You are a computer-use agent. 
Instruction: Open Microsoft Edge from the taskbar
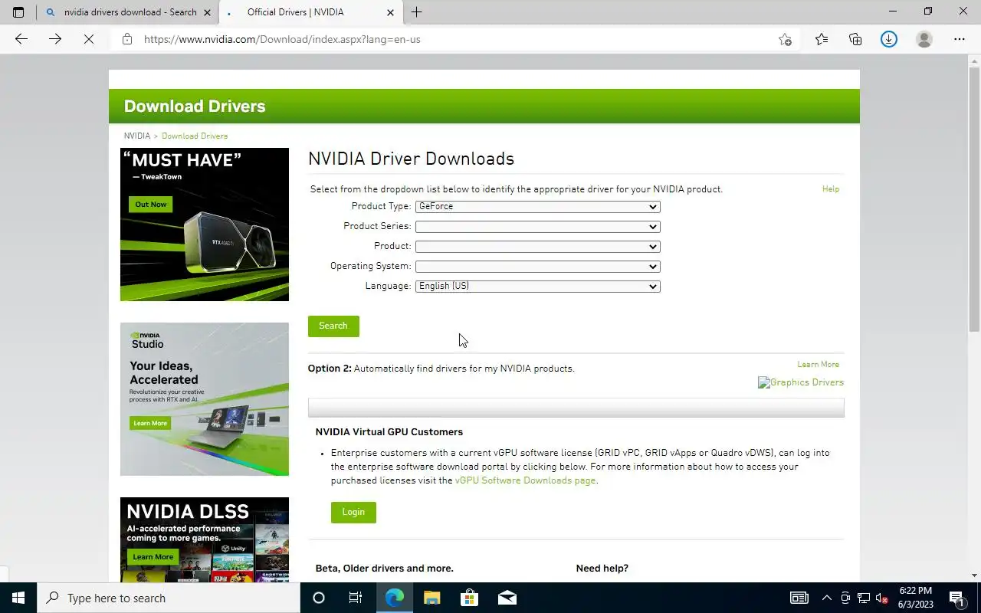[395, 598]
